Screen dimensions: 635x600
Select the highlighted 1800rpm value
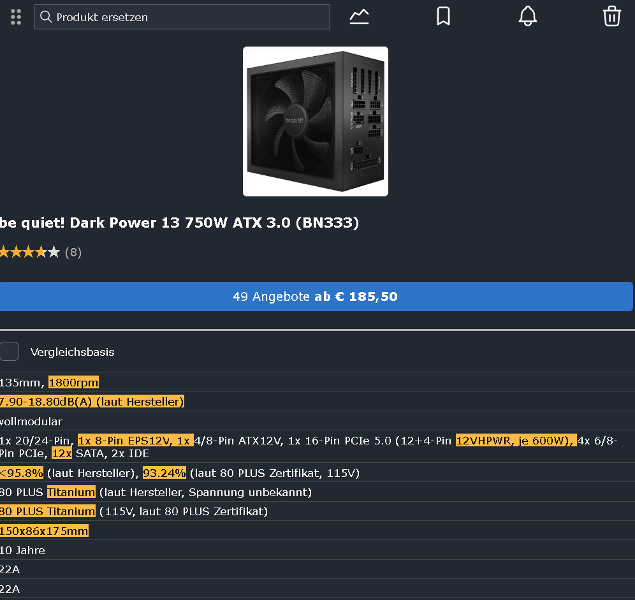73,383
